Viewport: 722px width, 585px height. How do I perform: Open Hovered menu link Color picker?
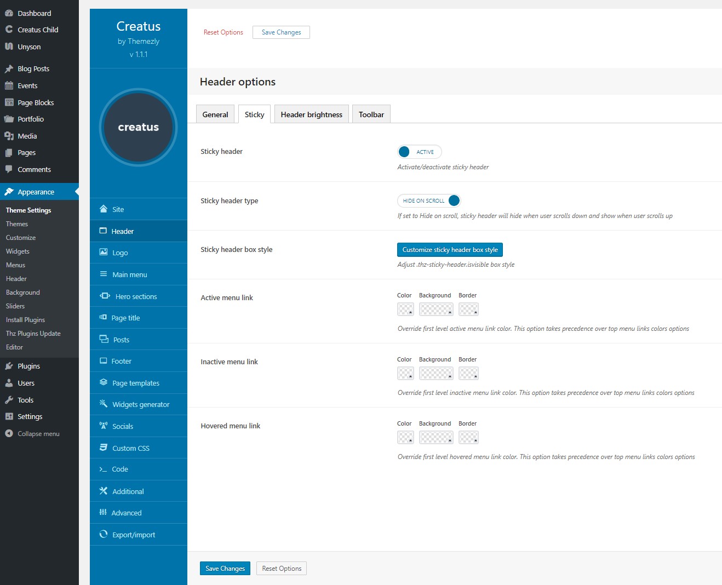tap(405, 438)
